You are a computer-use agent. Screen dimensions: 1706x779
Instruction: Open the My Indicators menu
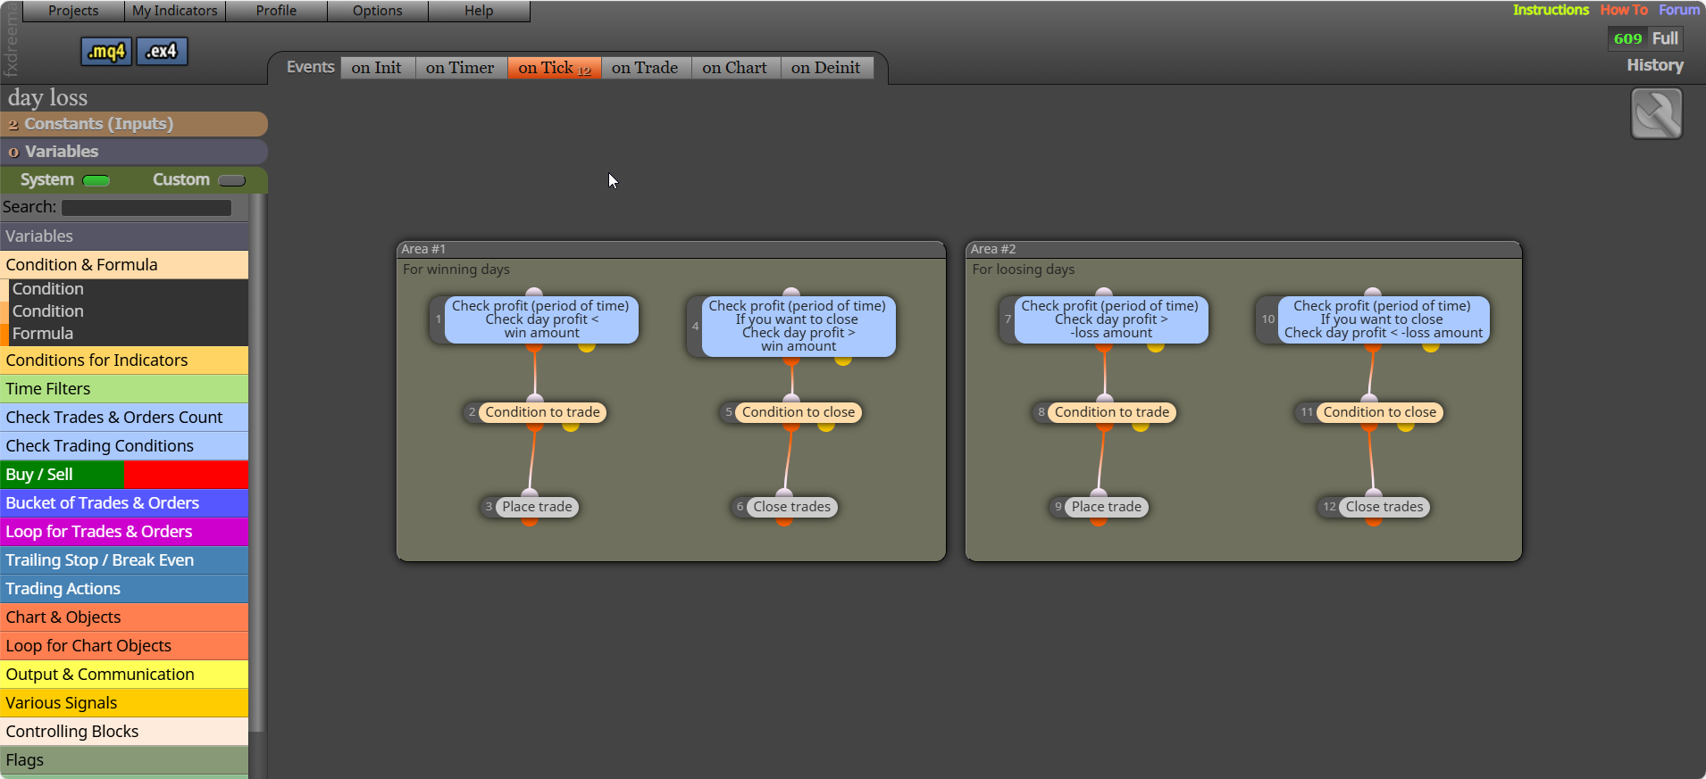[x=175, y=11]
